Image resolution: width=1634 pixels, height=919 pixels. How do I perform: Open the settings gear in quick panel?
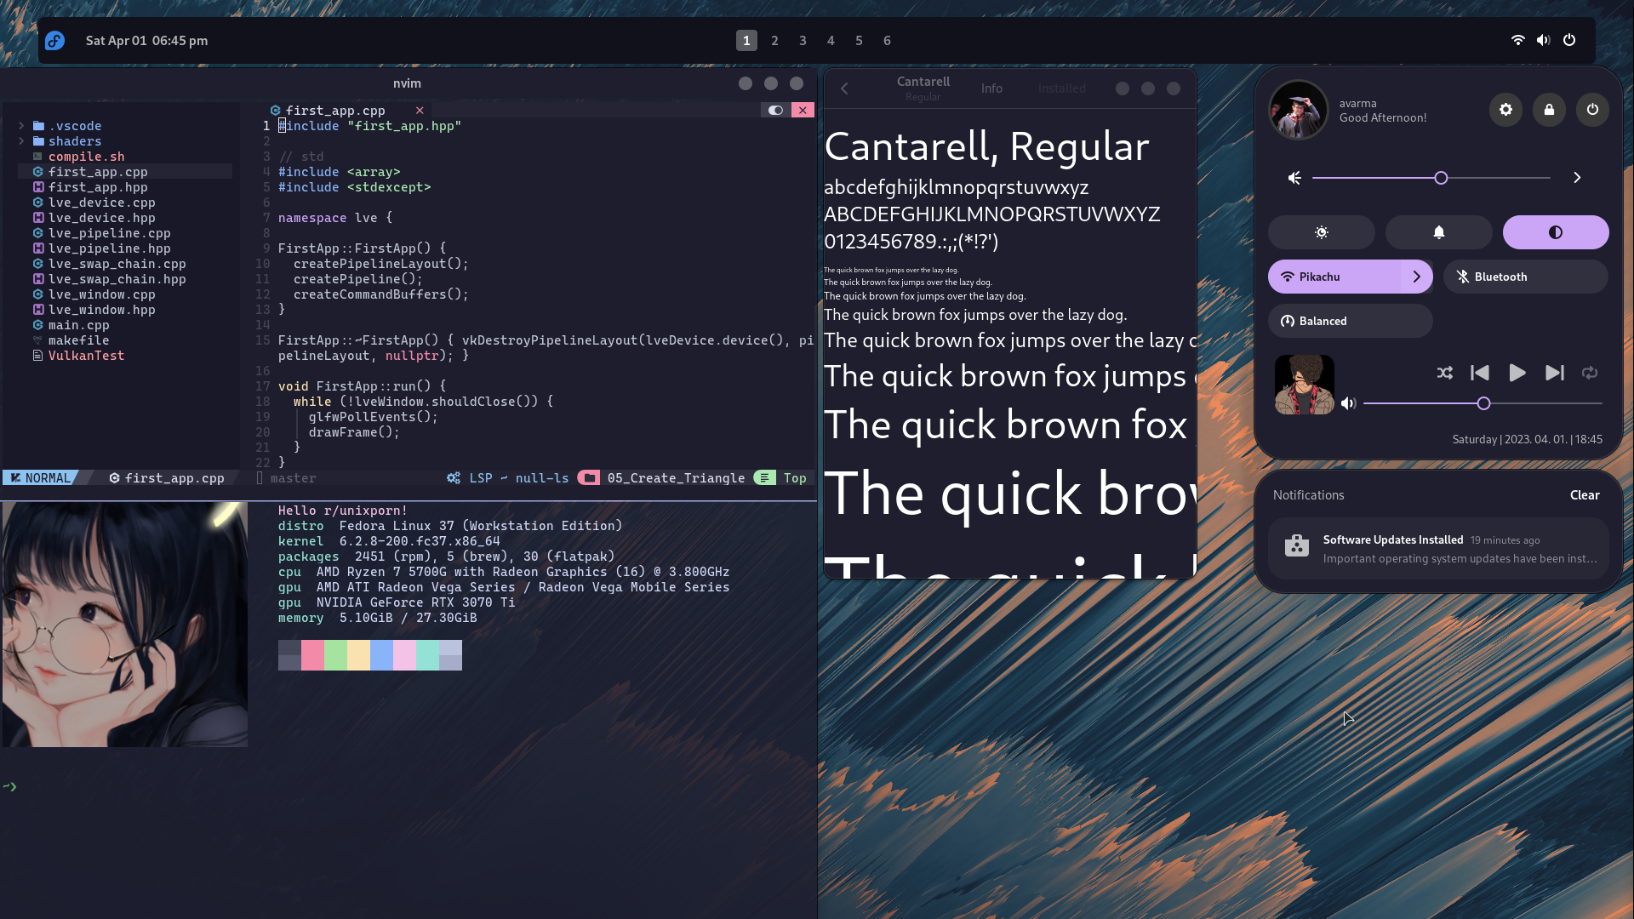pyautogui.click(x=1505, y=110)
